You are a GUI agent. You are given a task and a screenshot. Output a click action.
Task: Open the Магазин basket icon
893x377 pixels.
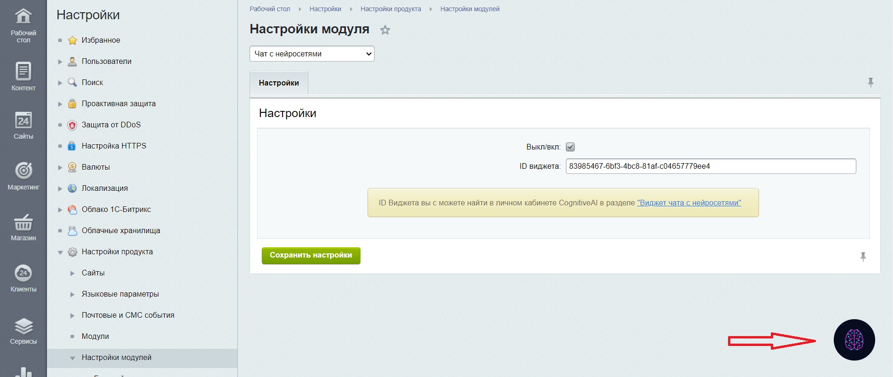tap(23, 222)
